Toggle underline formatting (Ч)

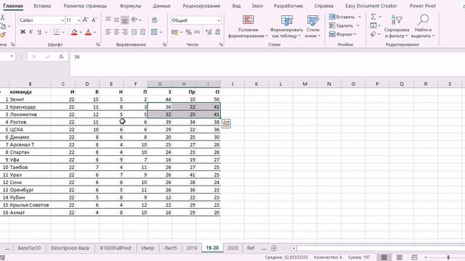click(39, 32)
